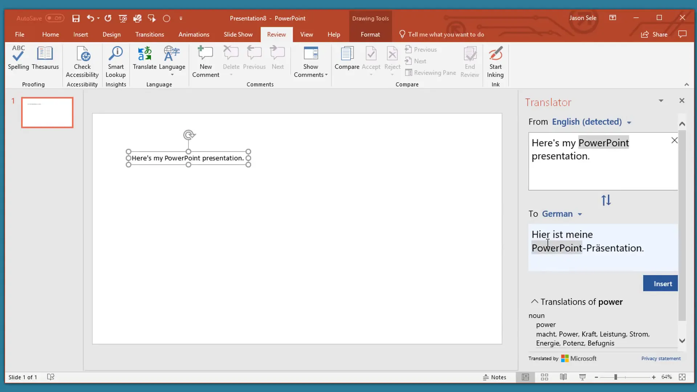Click the Jason Sele account name
The height and width of the screenshot is (392, 697).
point(583,18)
